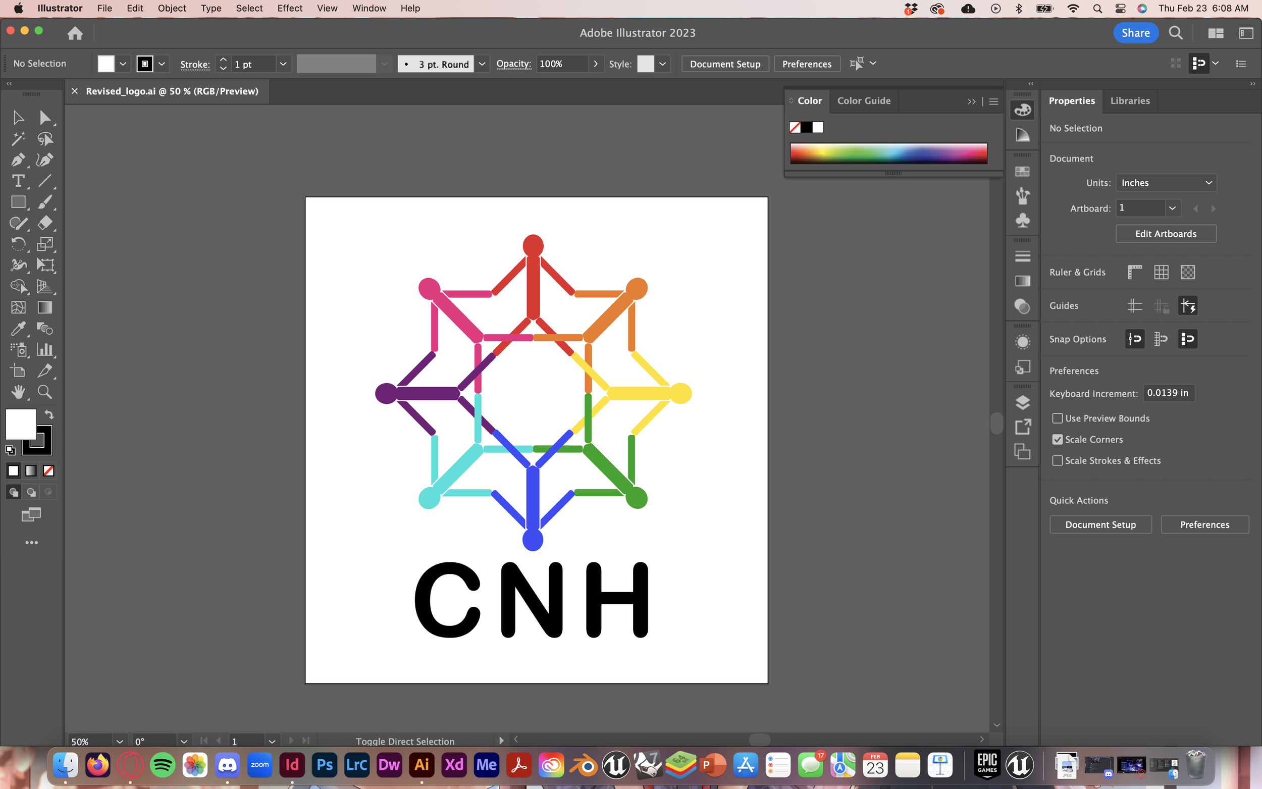Select the Pen tool
This screenshot has height=789, width=1262.
pyautogui.click(x=18, y=160)
